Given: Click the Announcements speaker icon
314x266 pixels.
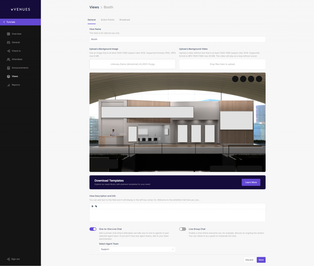Looking at the screenshot, I should [9, 68].
